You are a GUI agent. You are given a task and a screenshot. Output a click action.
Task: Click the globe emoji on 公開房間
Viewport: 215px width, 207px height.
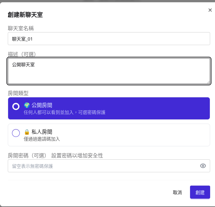click(x=27, y=105)
